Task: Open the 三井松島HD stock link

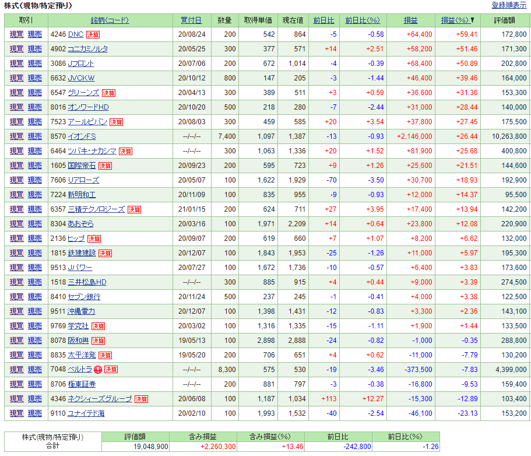Action: click(87, 282)
